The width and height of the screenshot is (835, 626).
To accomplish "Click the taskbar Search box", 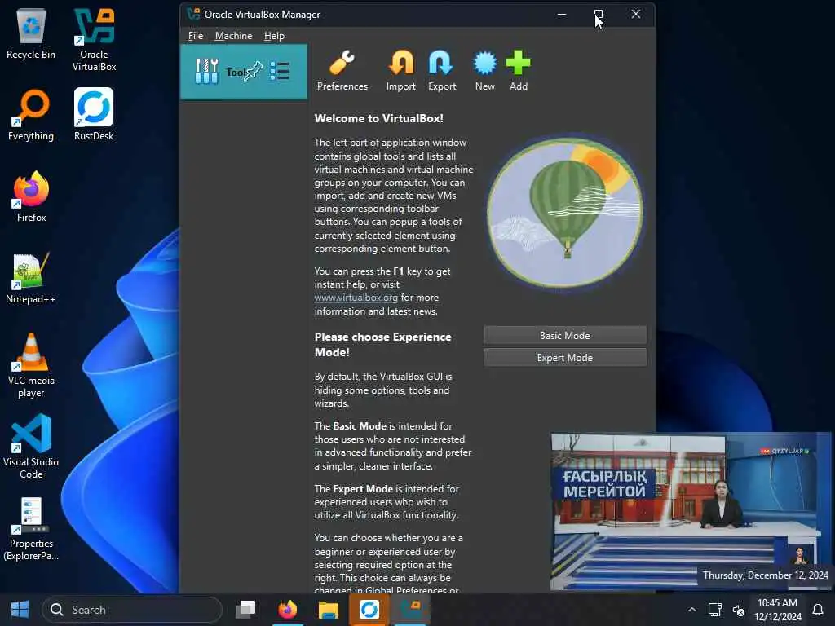I will coord(131,610).
